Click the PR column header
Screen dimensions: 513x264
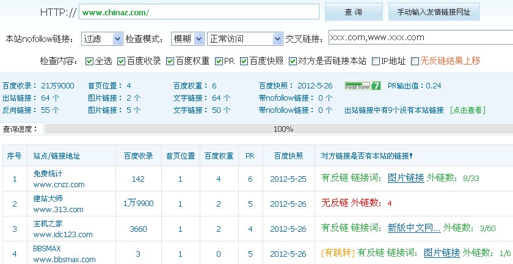pos(250,156)
